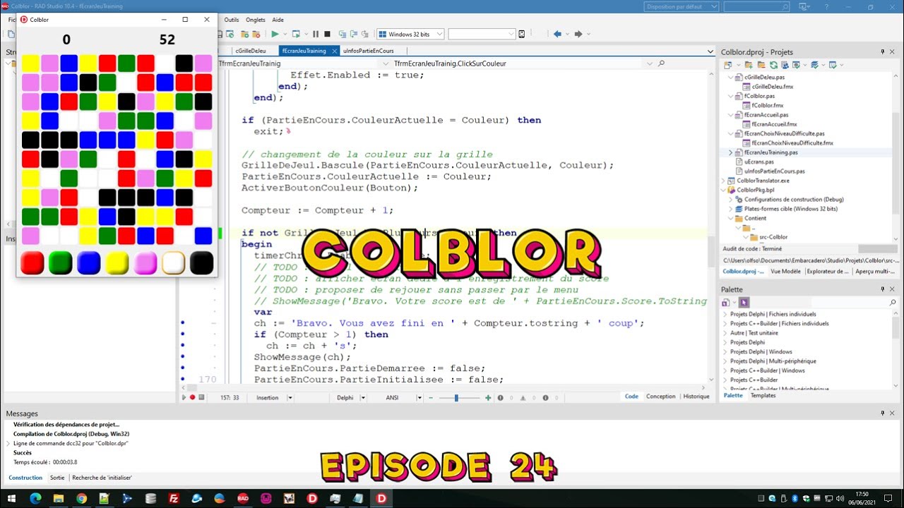Viewport: 904px width, 508px height.
Task: Open the ClickSurCouleur method dropdown
Action: pyautogui.click(x=650, y=64)
